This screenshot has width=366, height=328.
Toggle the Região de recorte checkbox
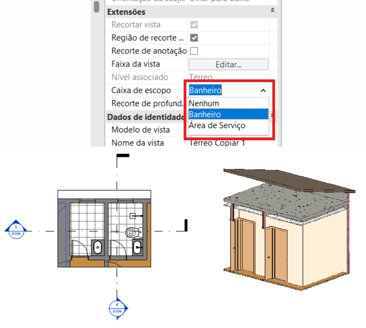194,38
